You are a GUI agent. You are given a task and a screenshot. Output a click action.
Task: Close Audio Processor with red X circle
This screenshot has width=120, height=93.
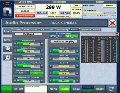point(113,23)
